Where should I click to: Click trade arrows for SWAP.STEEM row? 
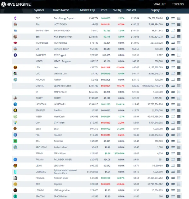point(173,31)
